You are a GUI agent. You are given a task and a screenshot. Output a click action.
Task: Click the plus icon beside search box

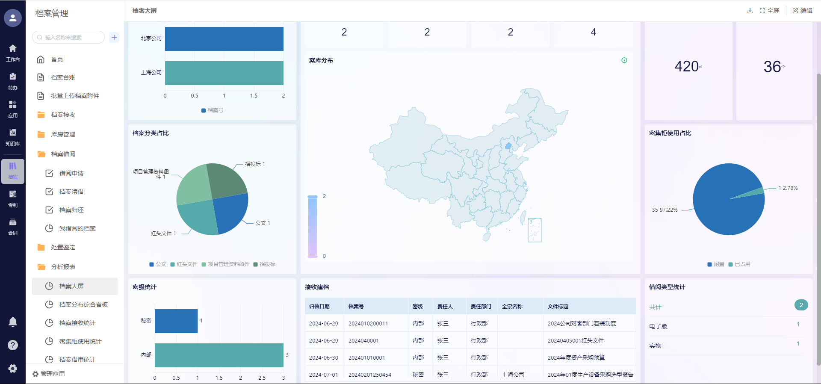tap(114, 37)
